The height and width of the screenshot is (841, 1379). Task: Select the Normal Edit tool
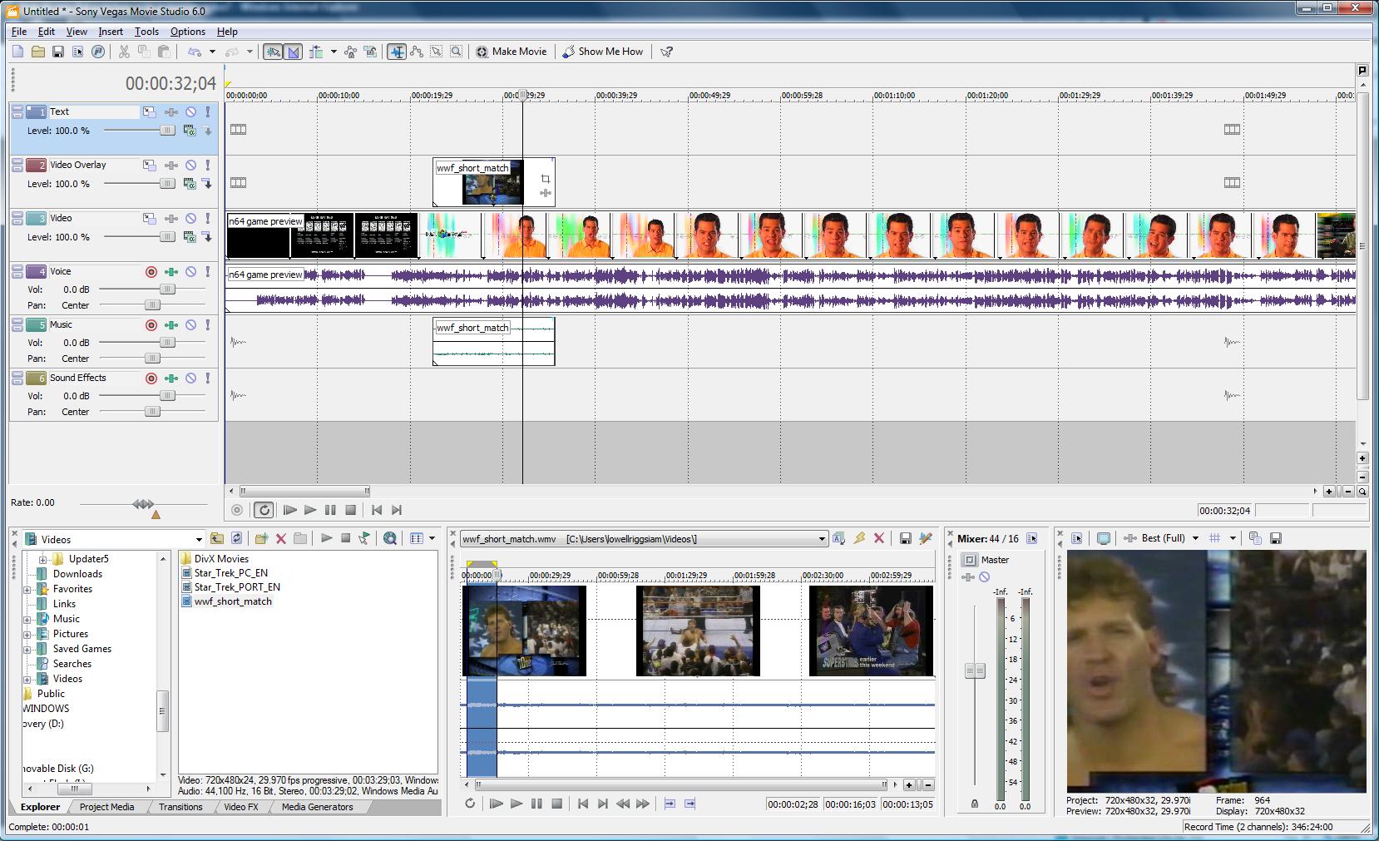click(x=397, y=52)
